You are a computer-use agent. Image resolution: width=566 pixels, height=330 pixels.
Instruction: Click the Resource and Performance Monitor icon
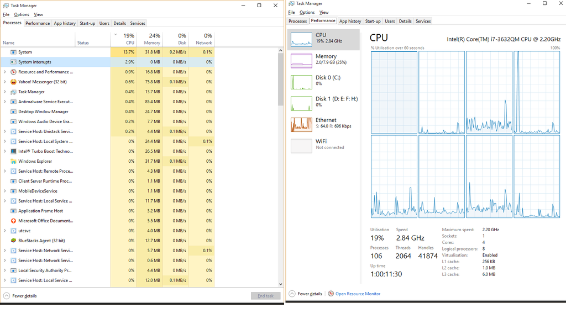13,72
